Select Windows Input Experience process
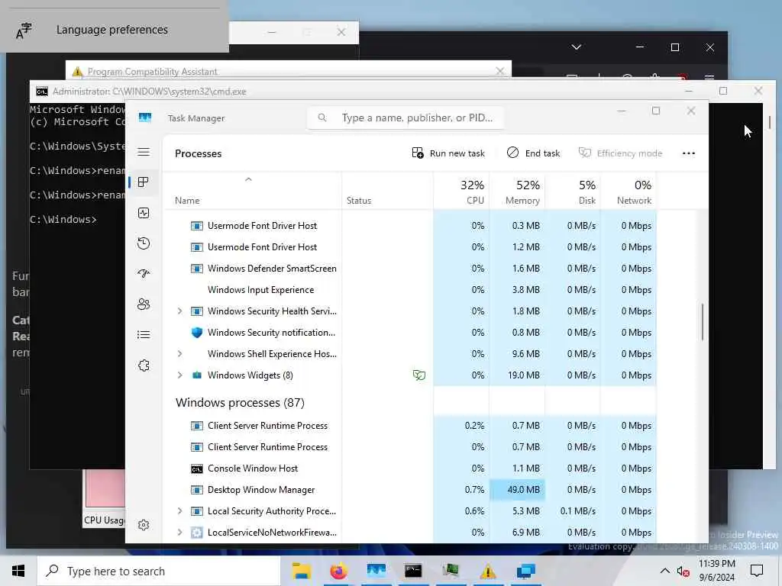782x586 pixels. (x=261, y=289)
